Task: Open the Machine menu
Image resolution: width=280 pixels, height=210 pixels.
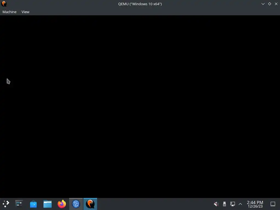Action: (10, 12)
